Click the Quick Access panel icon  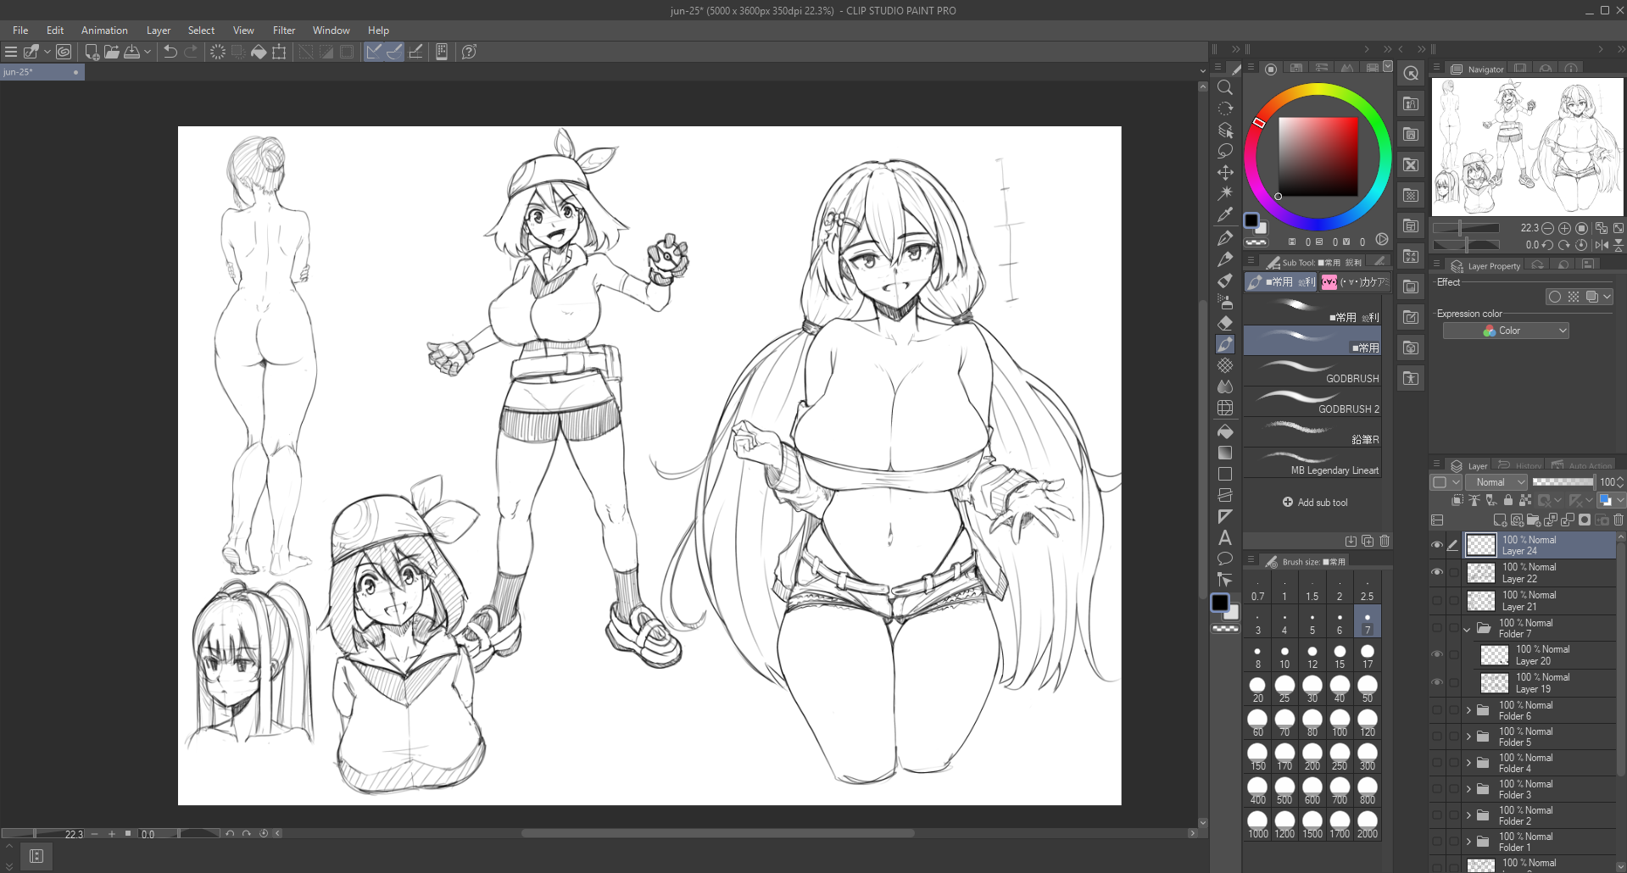(1411, 73)
